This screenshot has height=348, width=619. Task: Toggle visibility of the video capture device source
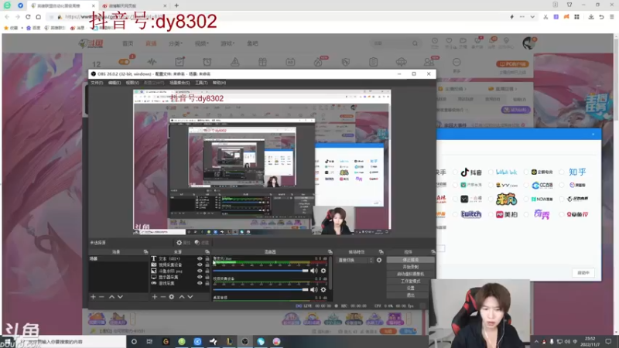[200, 264]
